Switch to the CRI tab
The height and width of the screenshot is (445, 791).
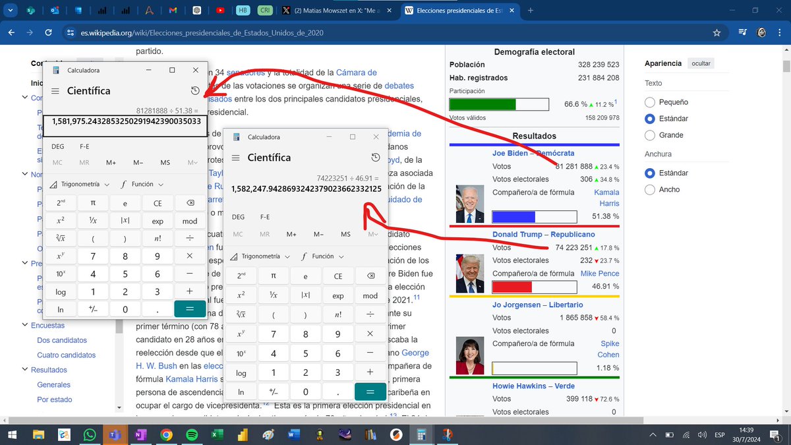coord(266,11)
